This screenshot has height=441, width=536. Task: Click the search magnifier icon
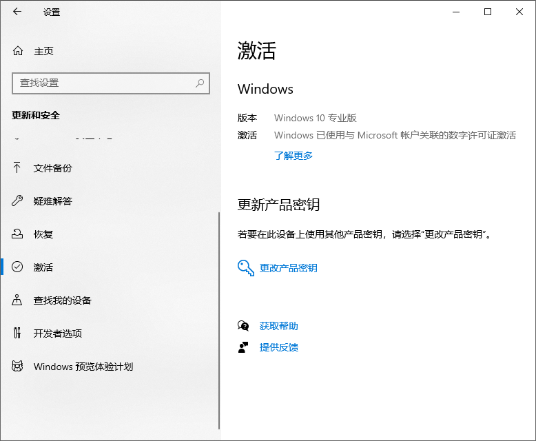200,83
